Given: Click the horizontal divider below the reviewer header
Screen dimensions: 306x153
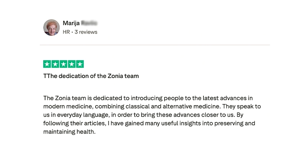Looking at the screenshot, I should 155,45.
